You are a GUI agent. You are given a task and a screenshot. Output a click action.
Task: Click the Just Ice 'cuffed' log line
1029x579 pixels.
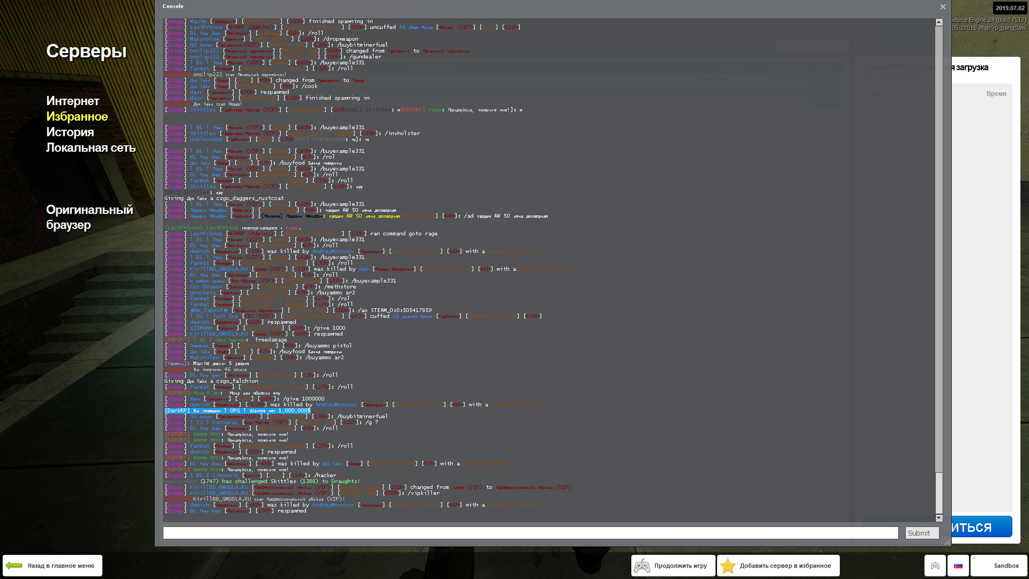click(353, 316)
